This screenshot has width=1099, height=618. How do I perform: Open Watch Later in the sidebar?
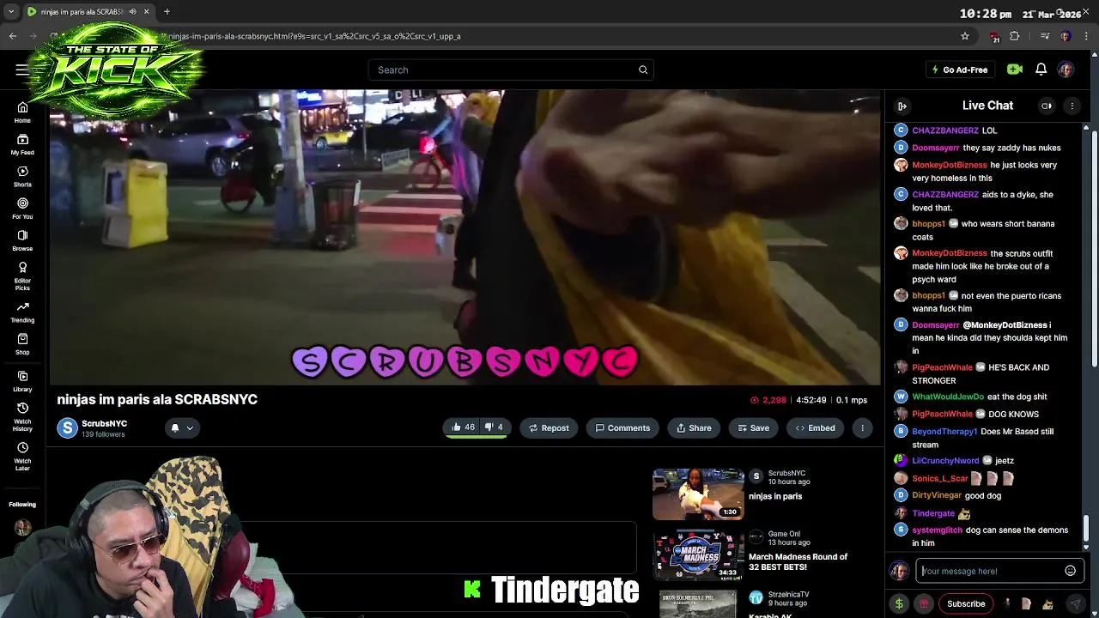click(x=22, y=456)
